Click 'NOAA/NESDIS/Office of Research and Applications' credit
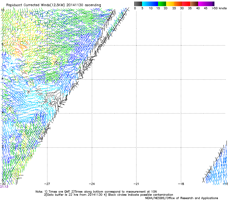The height and width of the screenshot is (200, 228). pyautogui.click(x=181, y=198)
